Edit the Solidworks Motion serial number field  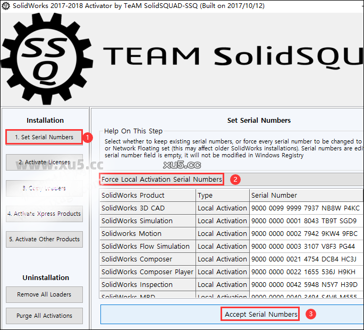point(306,233)
